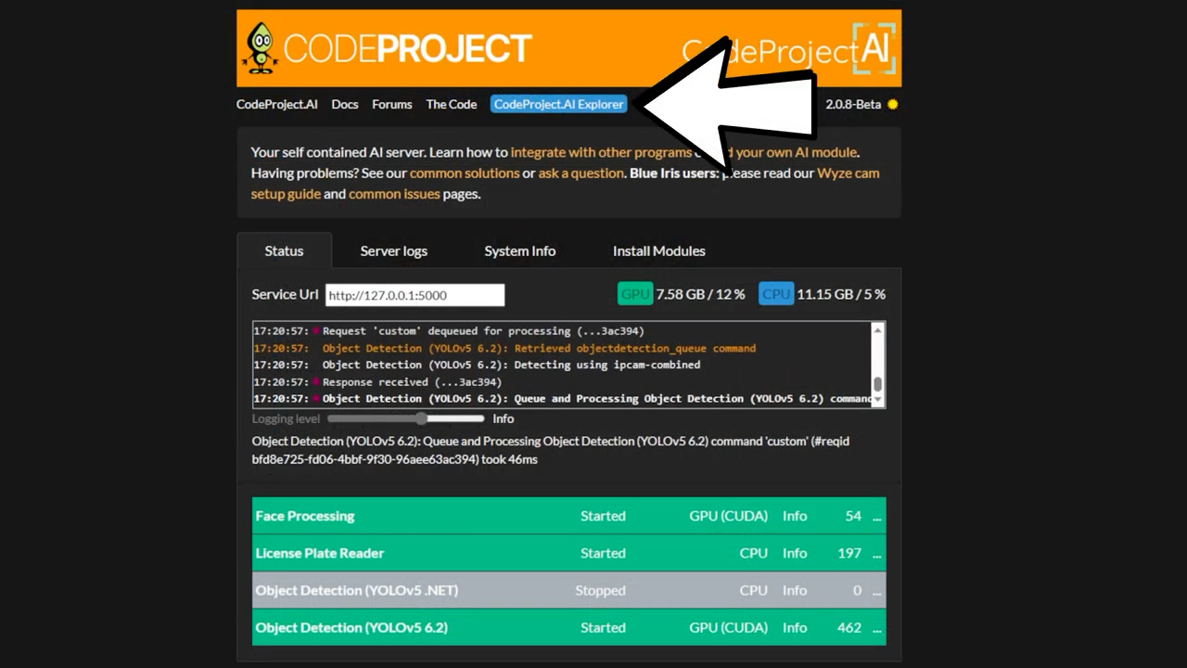Screen dimensions: 1187x668
Task: Expand the YOLOv5 6.2 options menu
Action: pos(876,627)
